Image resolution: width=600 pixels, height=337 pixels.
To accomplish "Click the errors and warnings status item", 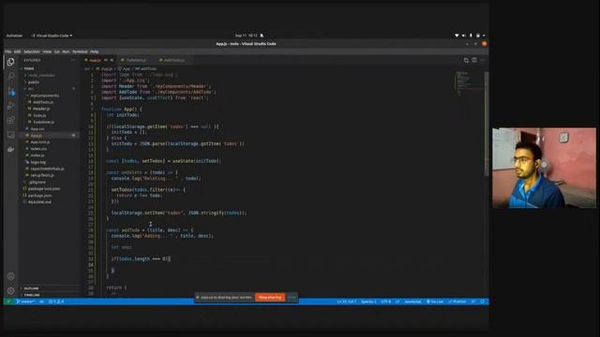I will (x=56, y=301).
